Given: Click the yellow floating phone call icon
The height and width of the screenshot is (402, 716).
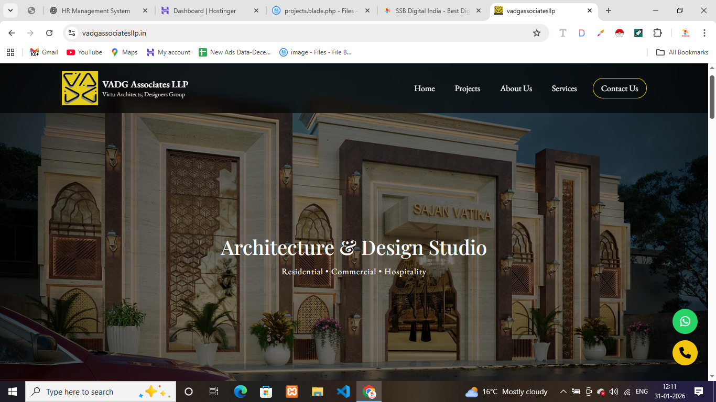Looking at the screenshot, I should click(x=685, y=353).
